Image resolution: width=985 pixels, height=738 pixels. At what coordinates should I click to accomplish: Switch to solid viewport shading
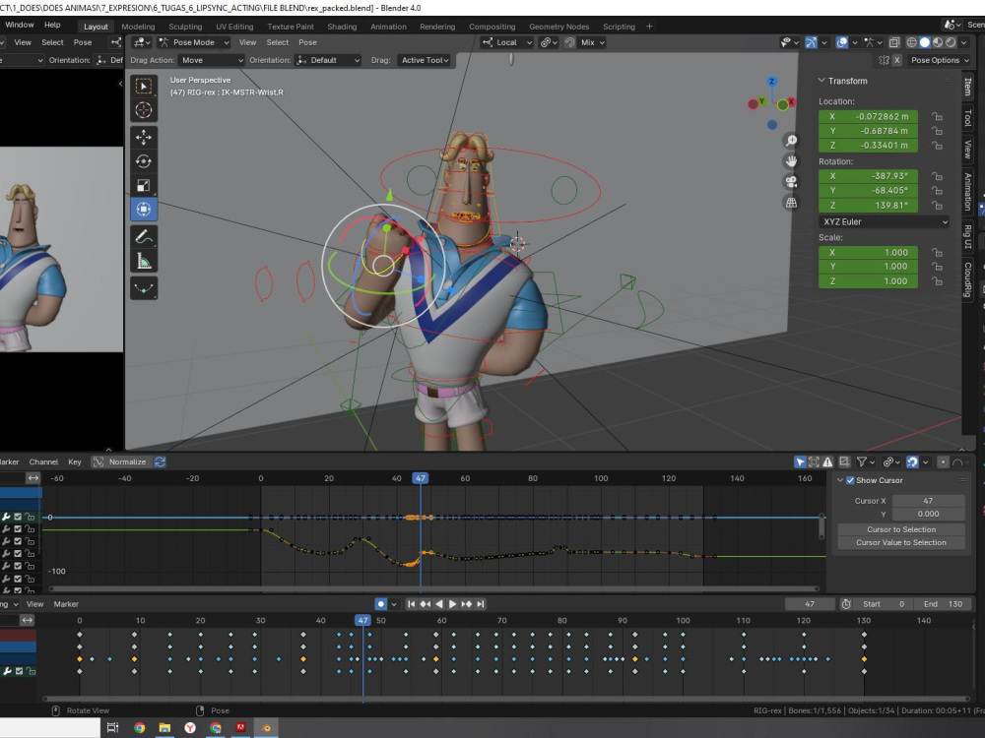click(x=925, y=42)
